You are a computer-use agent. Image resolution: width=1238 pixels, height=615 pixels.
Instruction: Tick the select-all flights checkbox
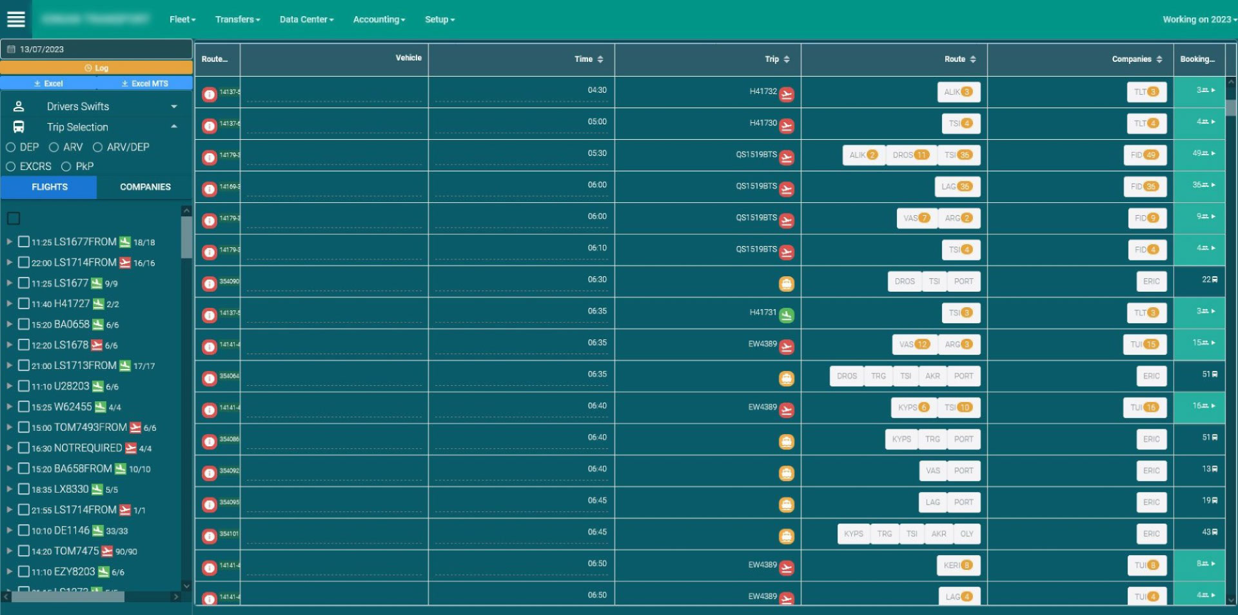[x=14, y=218]
